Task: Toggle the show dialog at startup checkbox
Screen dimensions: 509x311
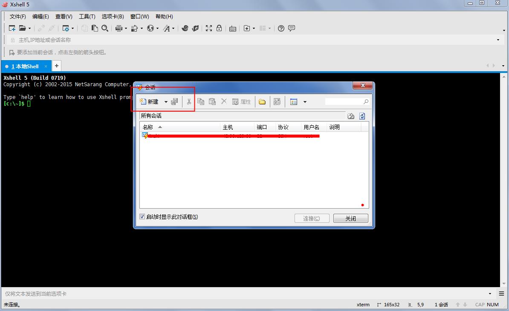Action: pos(142,217)
